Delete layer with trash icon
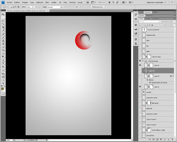Screen dimensions: 177x142 pyautogui.click(x=172, y=139)
